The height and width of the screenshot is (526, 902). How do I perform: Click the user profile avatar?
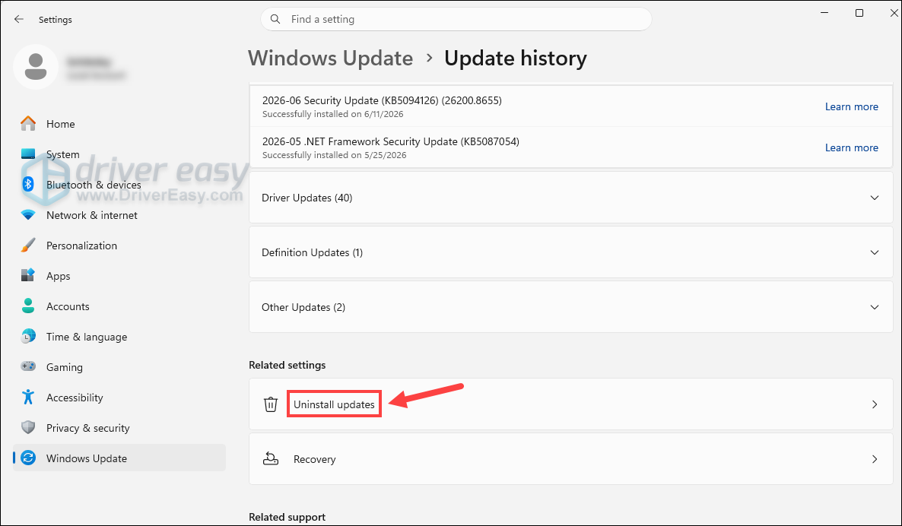36,67
